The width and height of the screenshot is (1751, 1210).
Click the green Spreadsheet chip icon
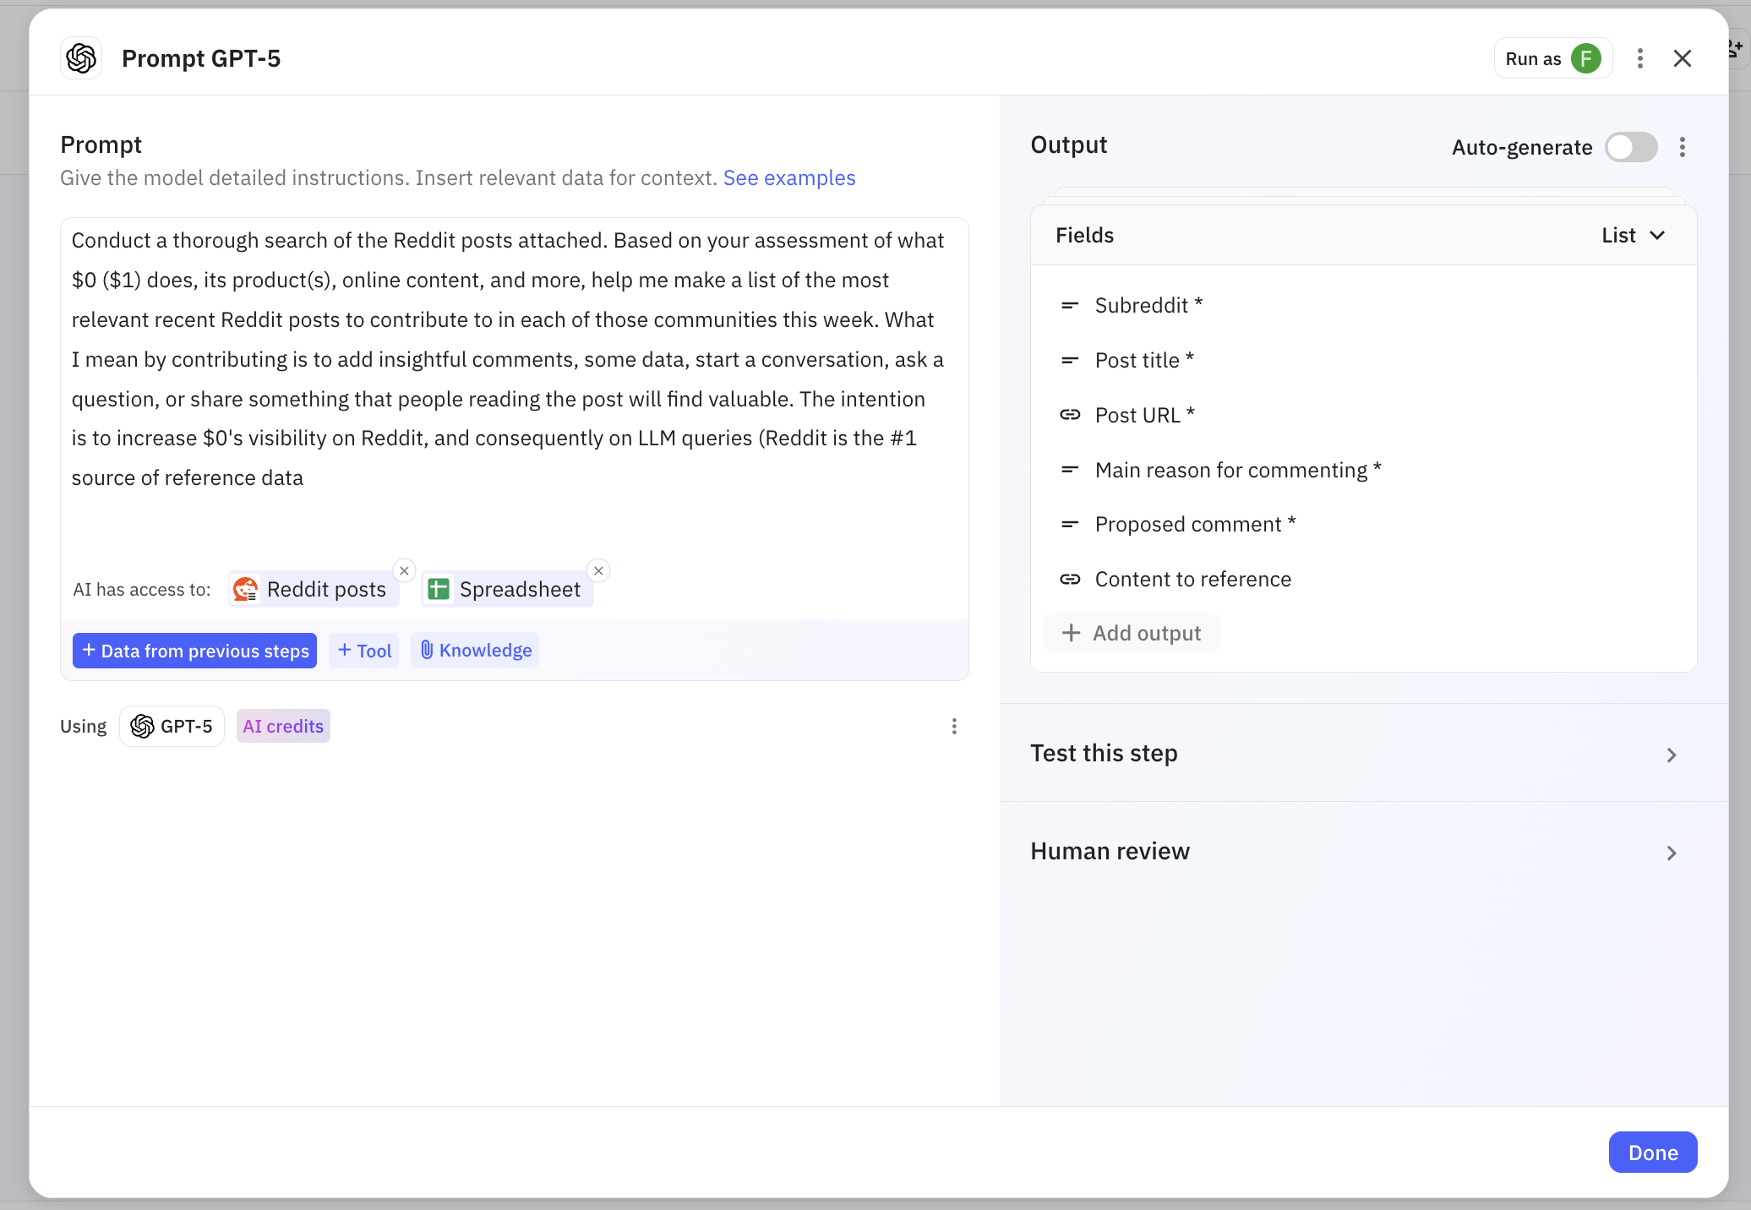439,589
